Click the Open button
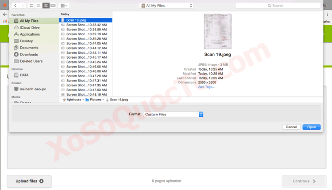The height and width of the screenshot is (190, 332). click(312, 127)
